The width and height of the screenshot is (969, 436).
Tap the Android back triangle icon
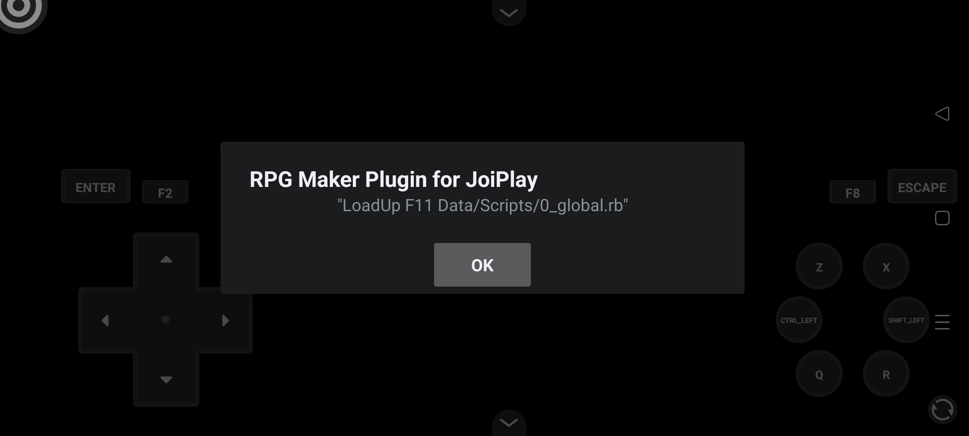click(x=942, y=114)
